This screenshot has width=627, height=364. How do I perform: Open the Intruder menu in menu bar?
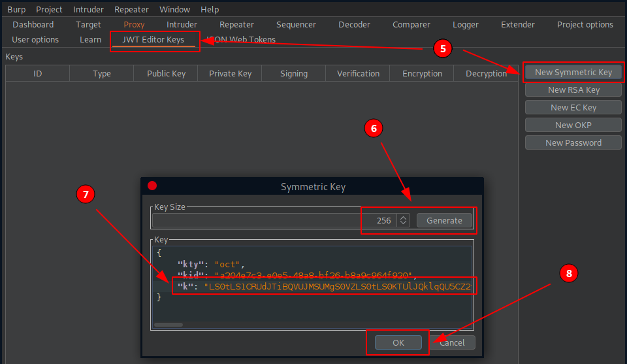88,9
